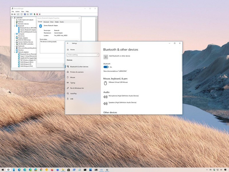This screenshot has width=229, height=172.
Task: Show hidden icons chevron in system tray
Action: coord(207,170)
